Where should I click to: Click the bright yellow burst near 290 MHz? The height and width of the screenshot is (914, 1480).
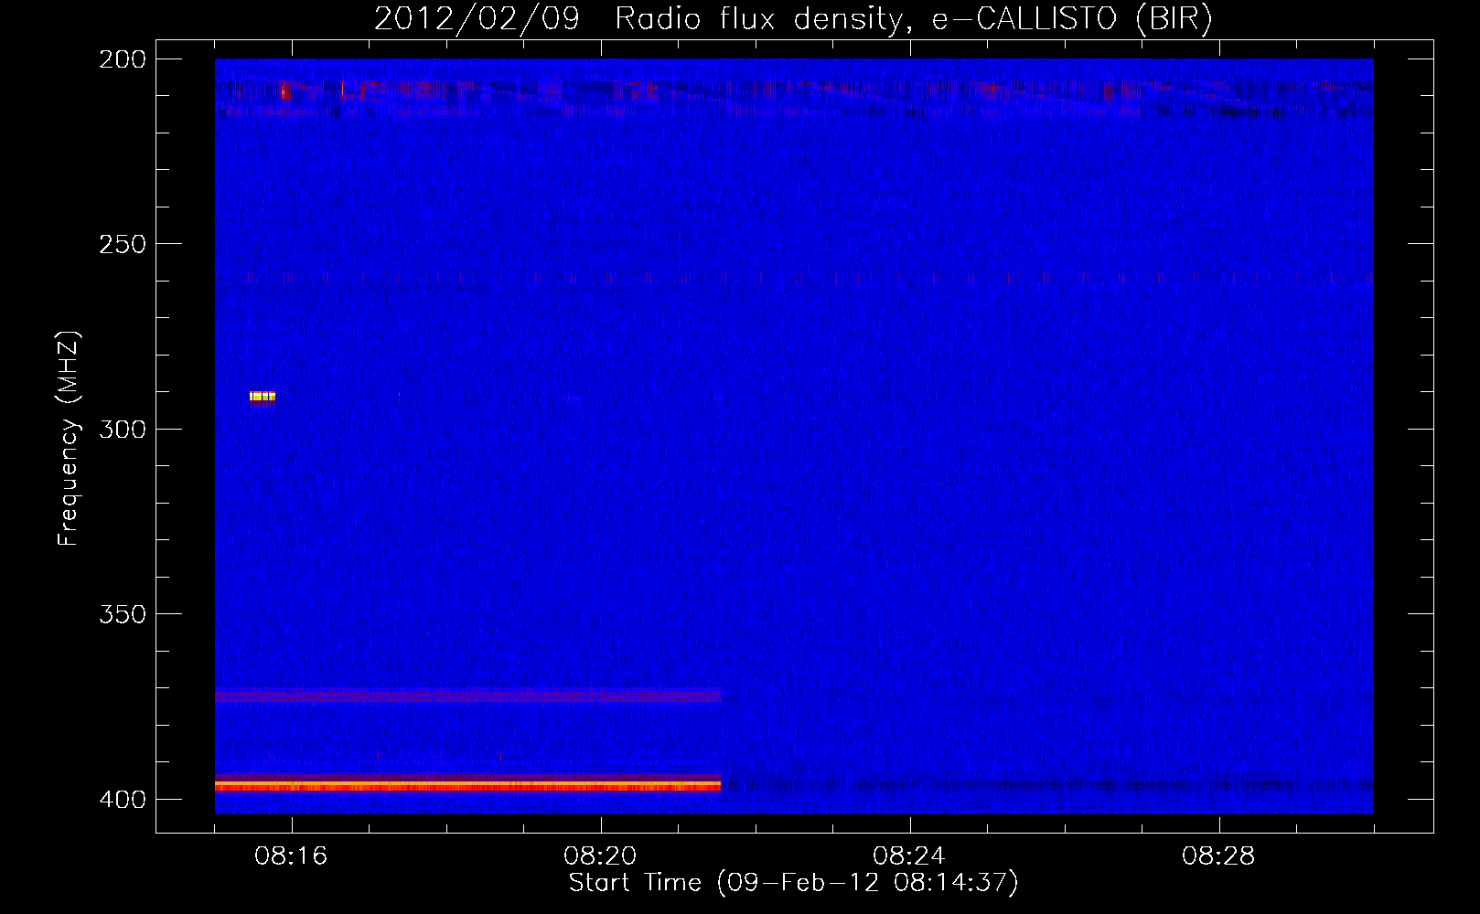point(263,397)
